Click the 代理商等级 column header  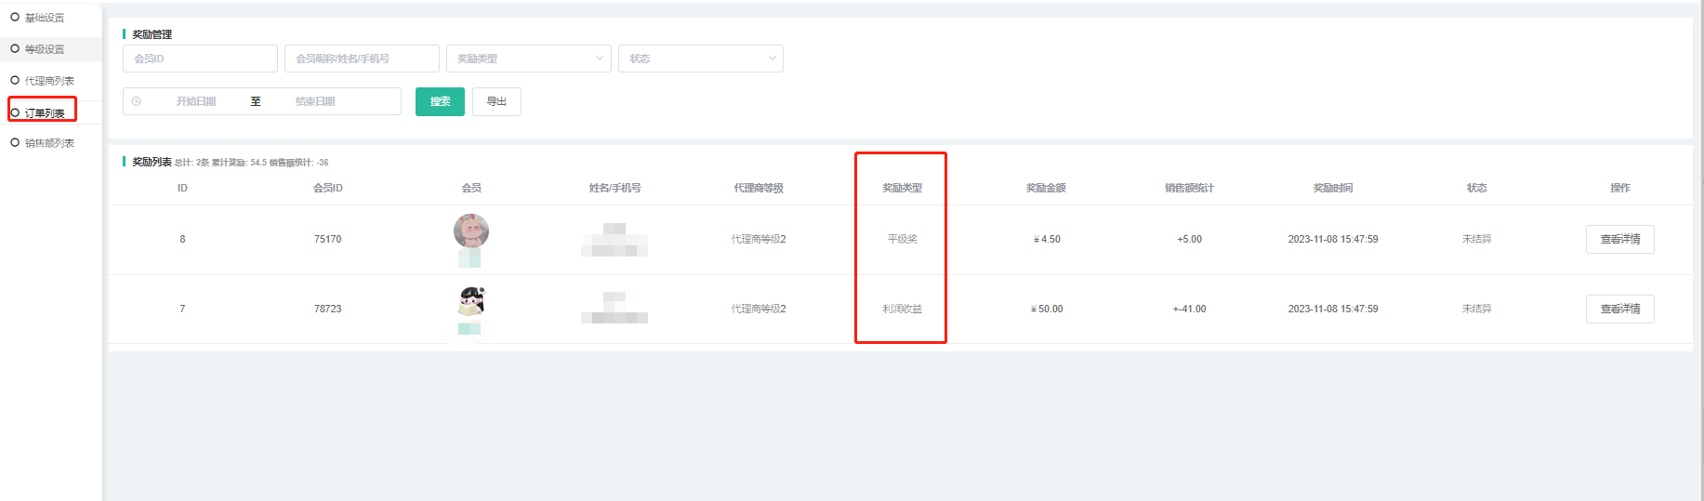(759, 188)
